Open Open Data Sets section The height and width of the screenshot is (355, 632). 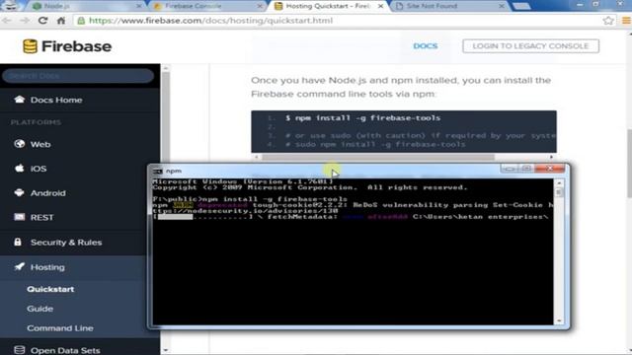(x=65, y=351)
